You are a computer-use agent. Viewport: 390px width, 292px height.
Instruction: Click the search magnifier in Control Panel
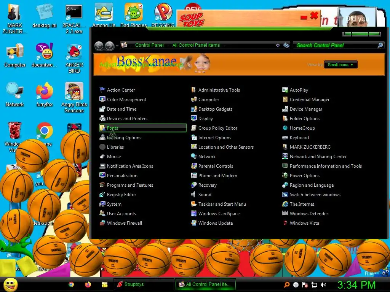tap(380, 45)
